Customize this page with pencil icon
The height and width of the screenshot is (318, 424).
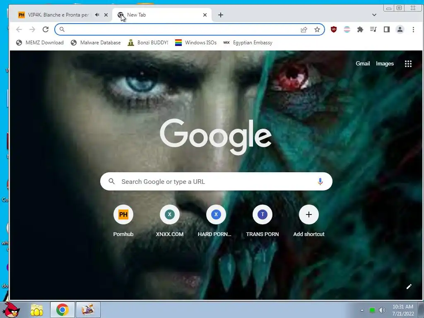(409, 287)
